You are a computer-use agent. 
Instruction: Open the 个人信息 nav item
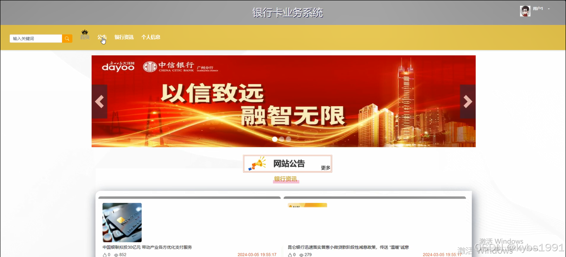click(x=151, y=37)
